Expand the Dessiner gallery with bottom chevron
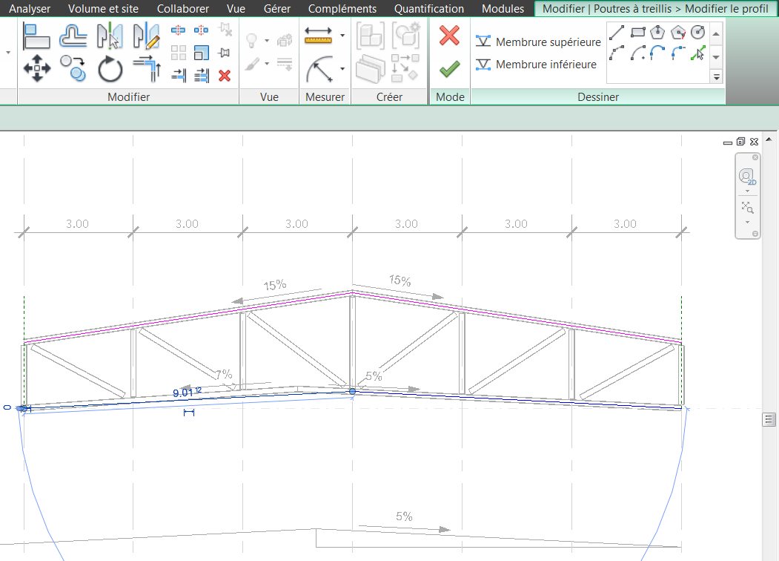 [716, 76]
